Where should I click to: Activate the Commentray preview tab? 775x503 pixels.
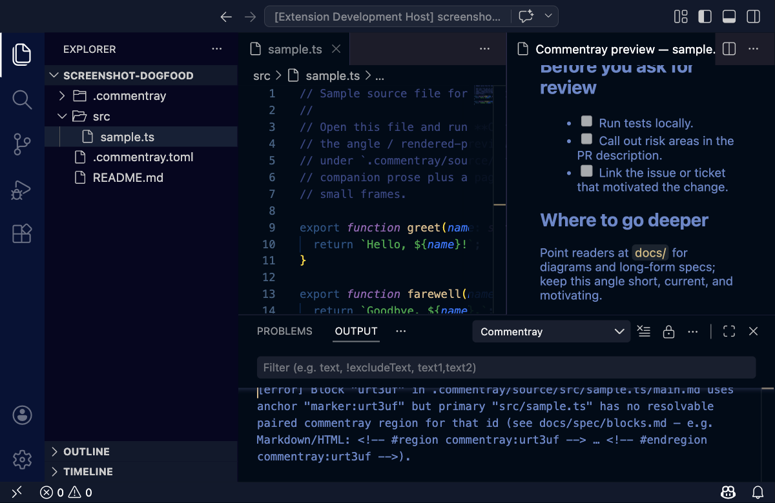click(617, 49)
